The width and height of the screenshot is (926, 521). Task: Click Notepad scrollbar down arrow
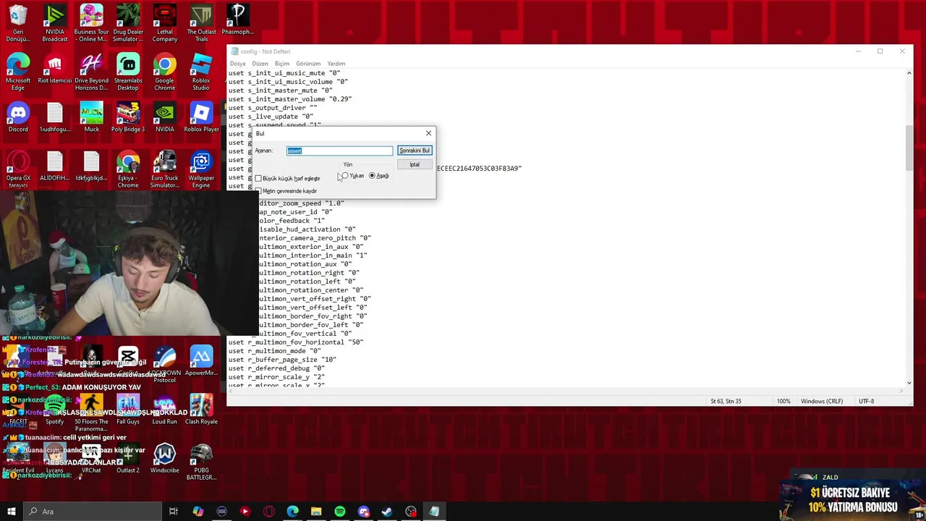(909, 382)
